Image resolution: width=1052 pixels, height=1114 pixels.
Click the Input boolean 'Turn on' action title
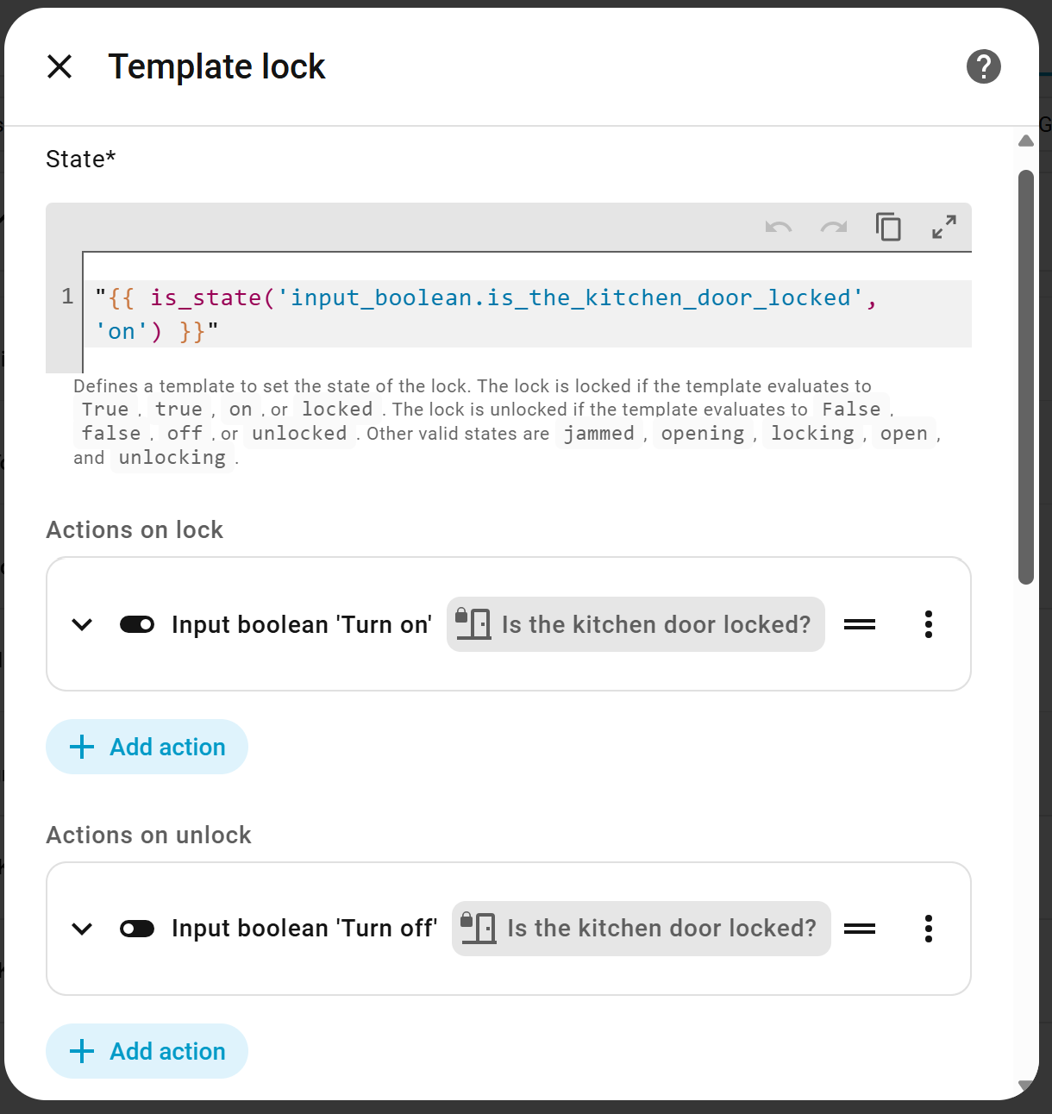[x=301, y=624]
